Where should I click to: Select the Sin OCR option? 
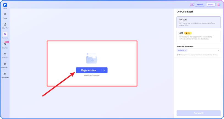click(x=199, y=22)
